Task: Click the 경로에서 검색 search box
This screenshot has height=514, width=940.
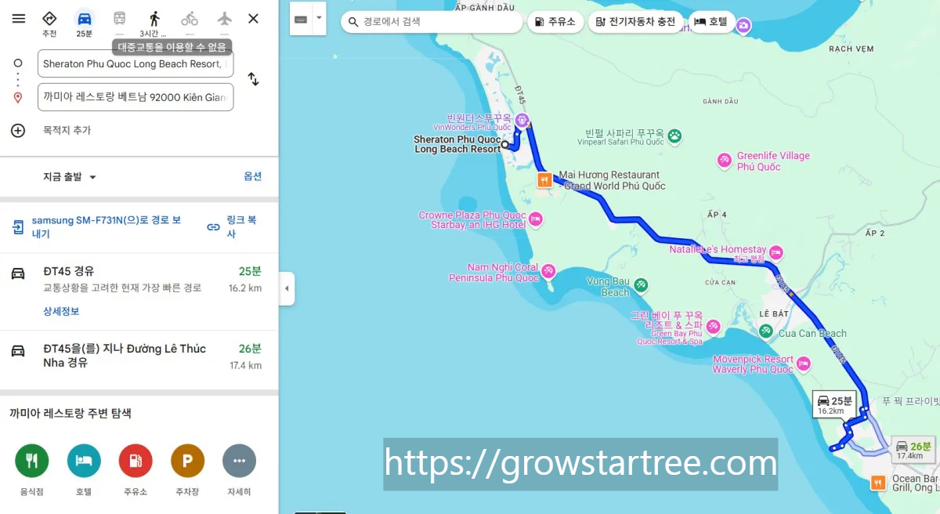Action: click(432, 22)
